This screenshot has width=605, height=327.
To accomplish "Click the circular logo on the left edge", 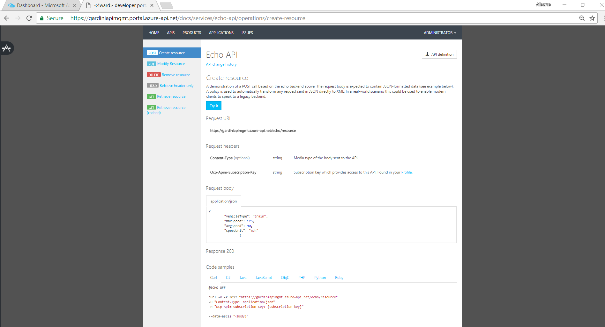I will pos(7,48).
